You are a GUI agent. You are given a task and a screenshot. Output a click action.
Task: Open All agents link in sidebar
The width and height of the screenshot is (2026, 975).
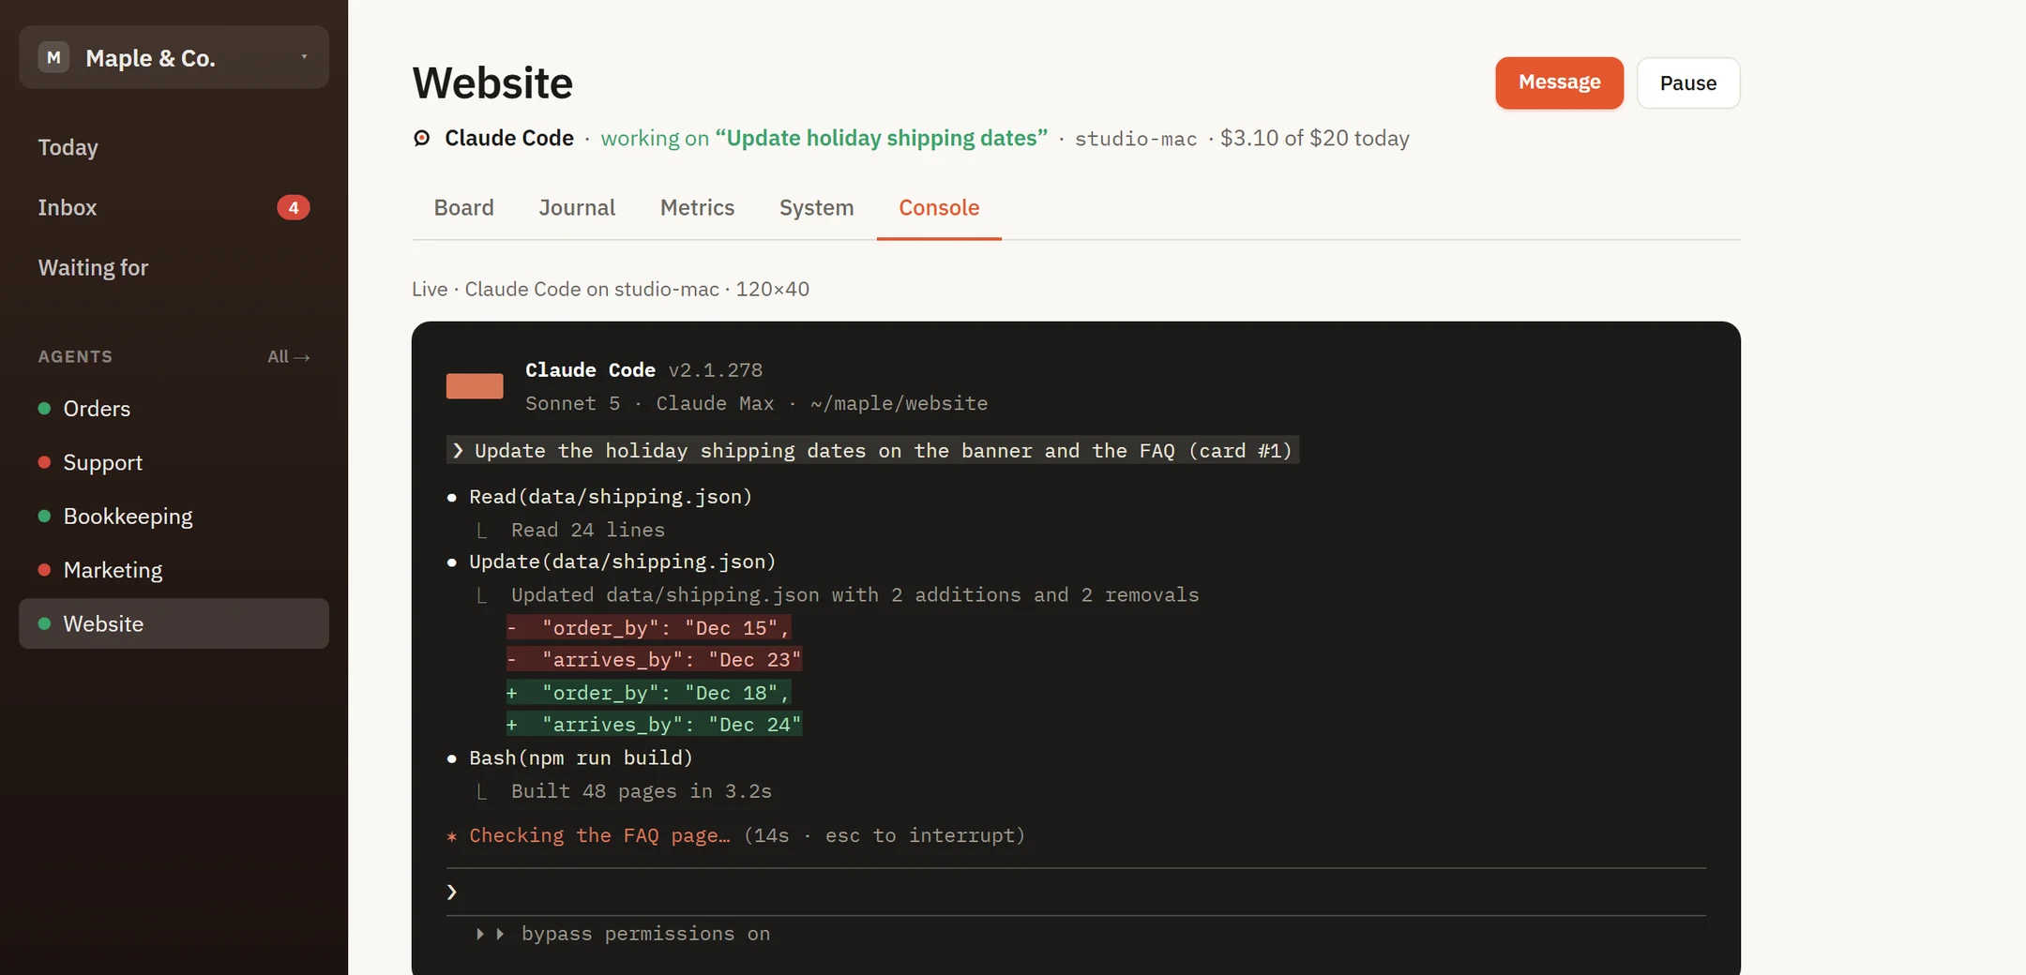(289, 357)
